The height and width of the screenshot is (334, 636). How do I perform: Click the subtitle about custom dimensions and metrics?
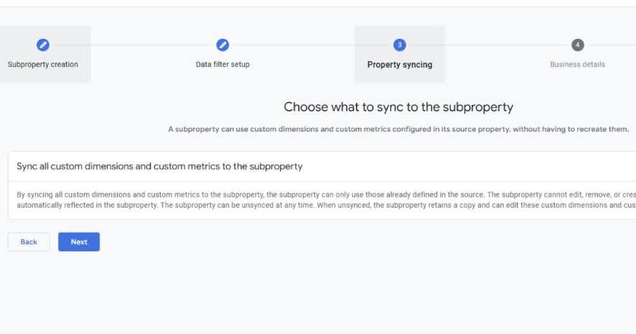coord(398,129)
